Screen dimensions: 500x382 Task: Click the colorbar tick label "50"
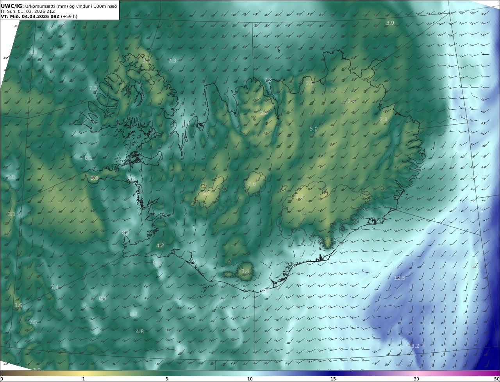(496, 379)
